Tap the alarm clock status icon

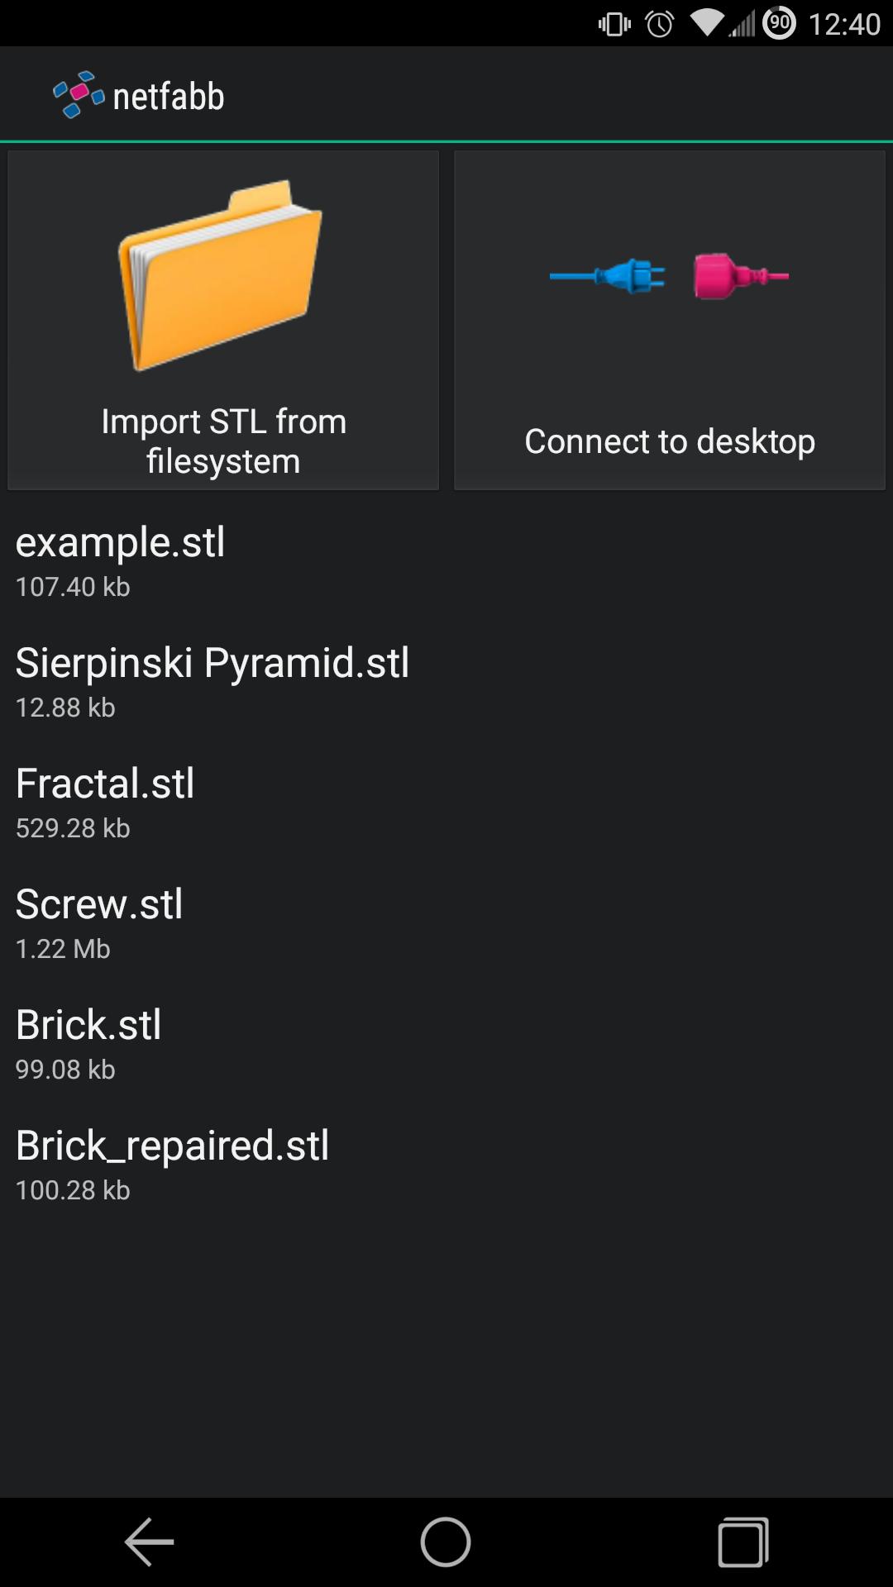pos(659,24)
